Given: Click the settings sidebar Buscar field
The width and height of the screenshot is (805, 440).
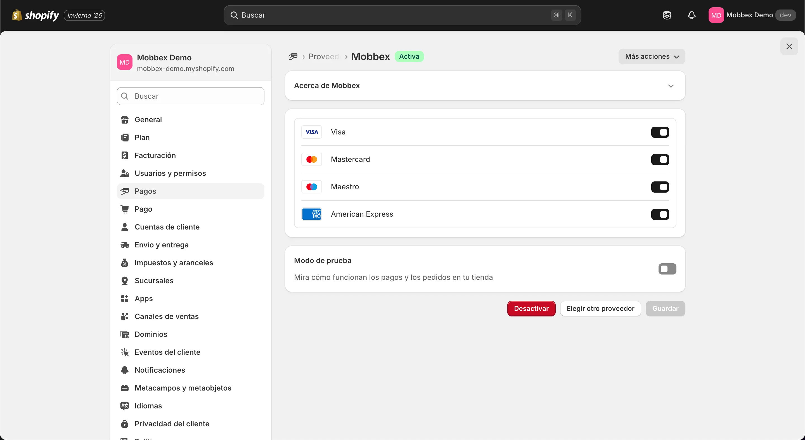Looking at the screenshot, I should tap(191, 96).
